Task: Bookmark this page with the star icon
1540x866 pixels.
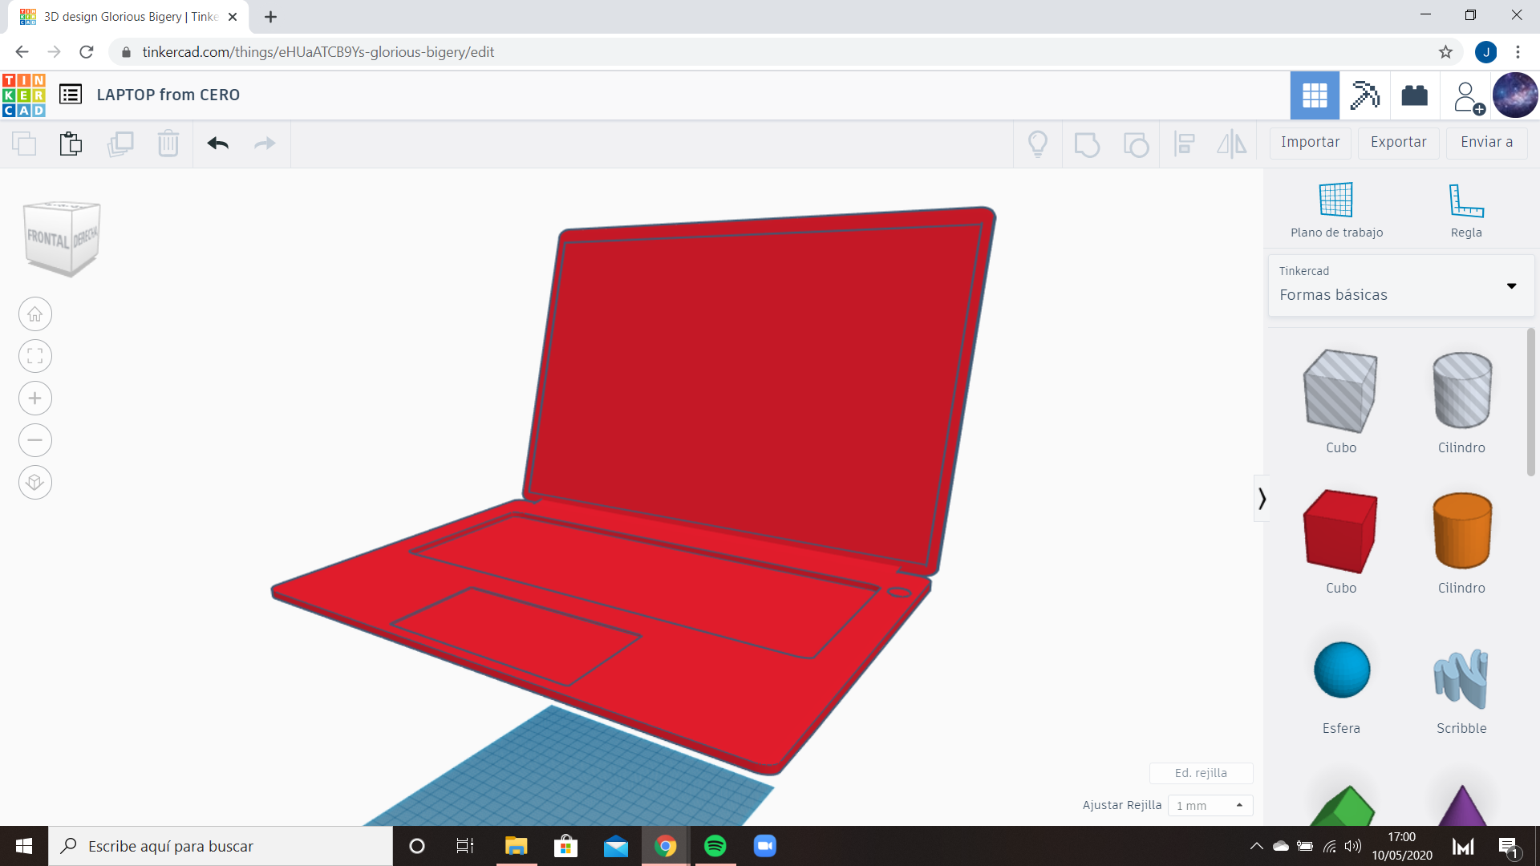Action: pos(1445,52)
